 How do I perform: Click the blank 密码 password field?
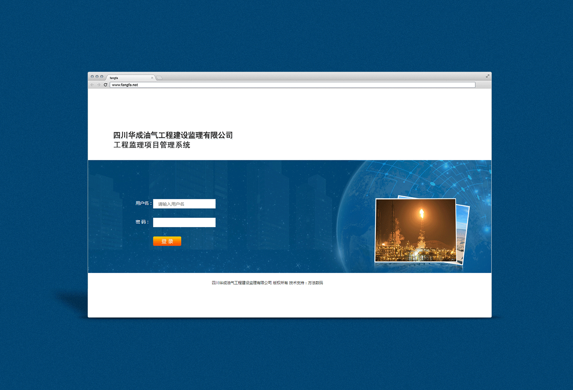[184, 222]
